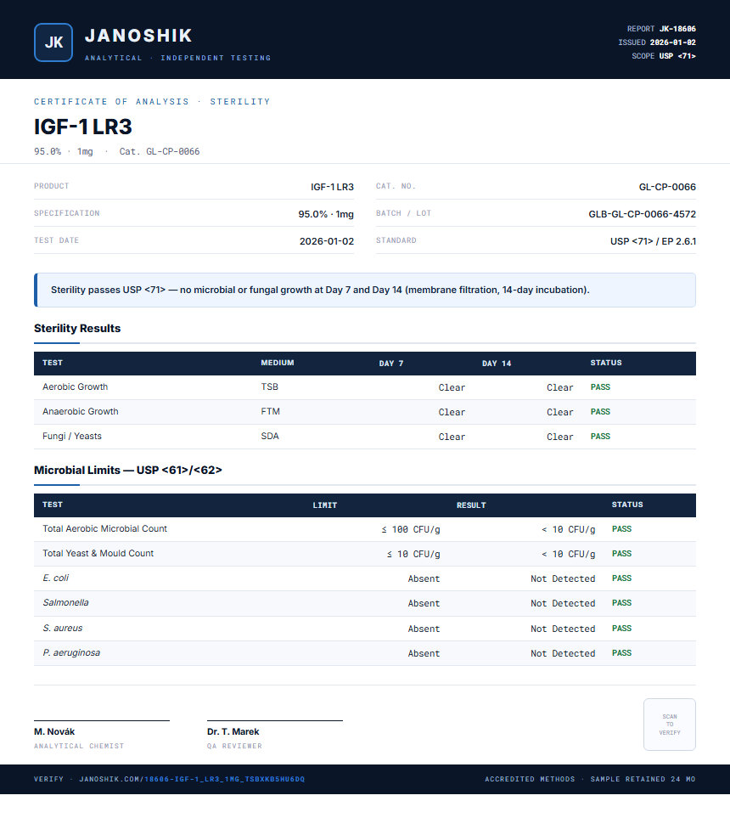This screenshot has width=730, height=818.
Task: Select the ≤ 100 CFU/g limit cell
Action: (x=410, y=529)
